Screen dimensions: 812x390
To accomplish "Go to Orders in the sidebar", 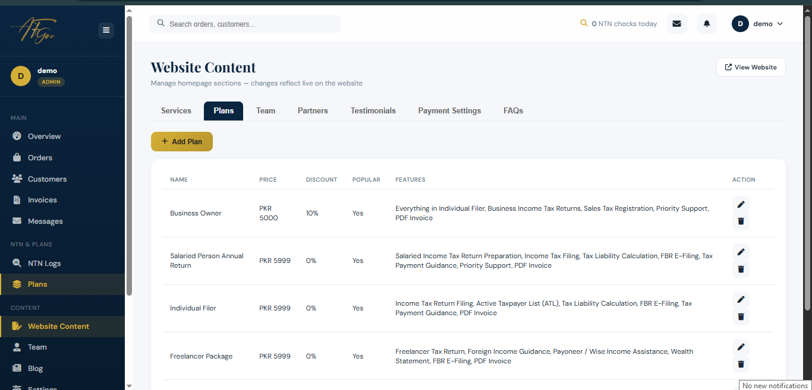I will tap(62, 158).
